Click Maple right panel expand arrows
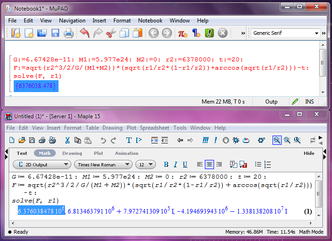Viewport: 332px width, 241px height. click(x=325, y=154)
